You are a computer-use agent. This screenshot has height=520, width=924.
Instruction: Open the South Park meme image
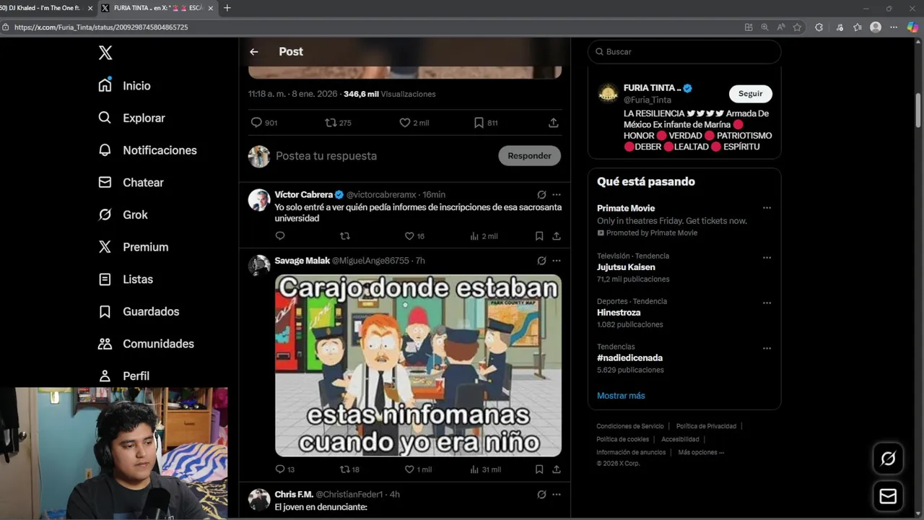[418, 365]
